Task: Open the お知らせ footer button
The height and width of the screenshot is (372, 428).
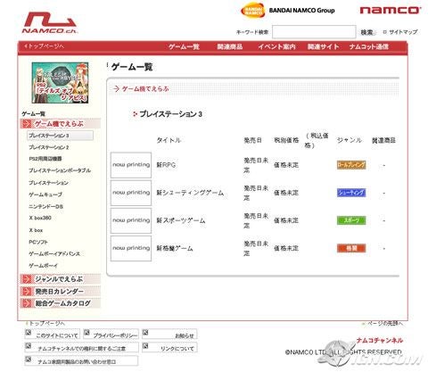Action: point(169,335)
